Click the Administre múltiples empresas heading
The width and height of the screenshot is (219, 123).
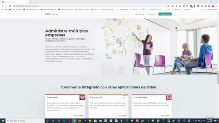pos(66,33)
